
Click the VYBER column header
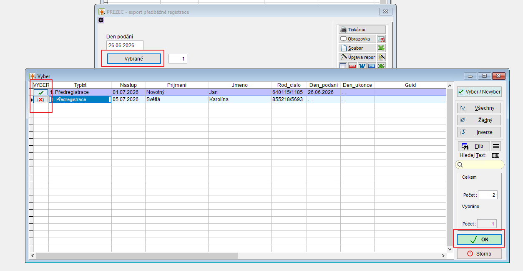(41, 85)
